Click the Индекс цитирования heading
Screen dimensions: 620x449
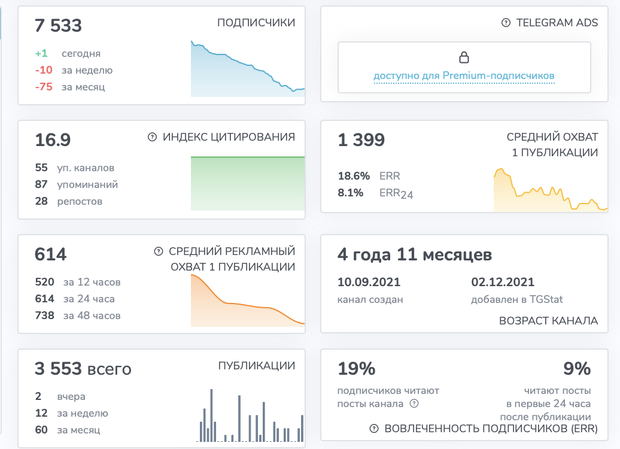point(229,137)
